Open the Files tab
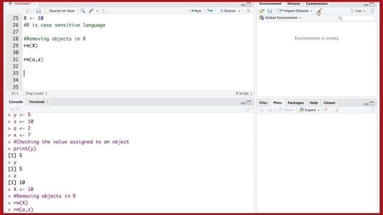The width and height of the screenshot is (383, 215). coord(263,103)
